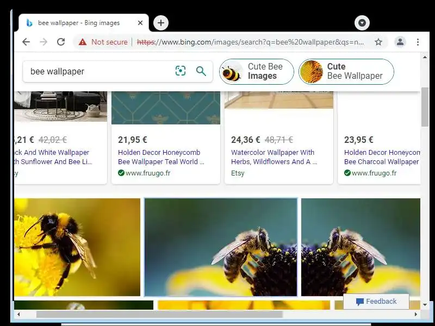435x326 pixels.
Task: Close the bee wallpaper tab
Action: 140,23
